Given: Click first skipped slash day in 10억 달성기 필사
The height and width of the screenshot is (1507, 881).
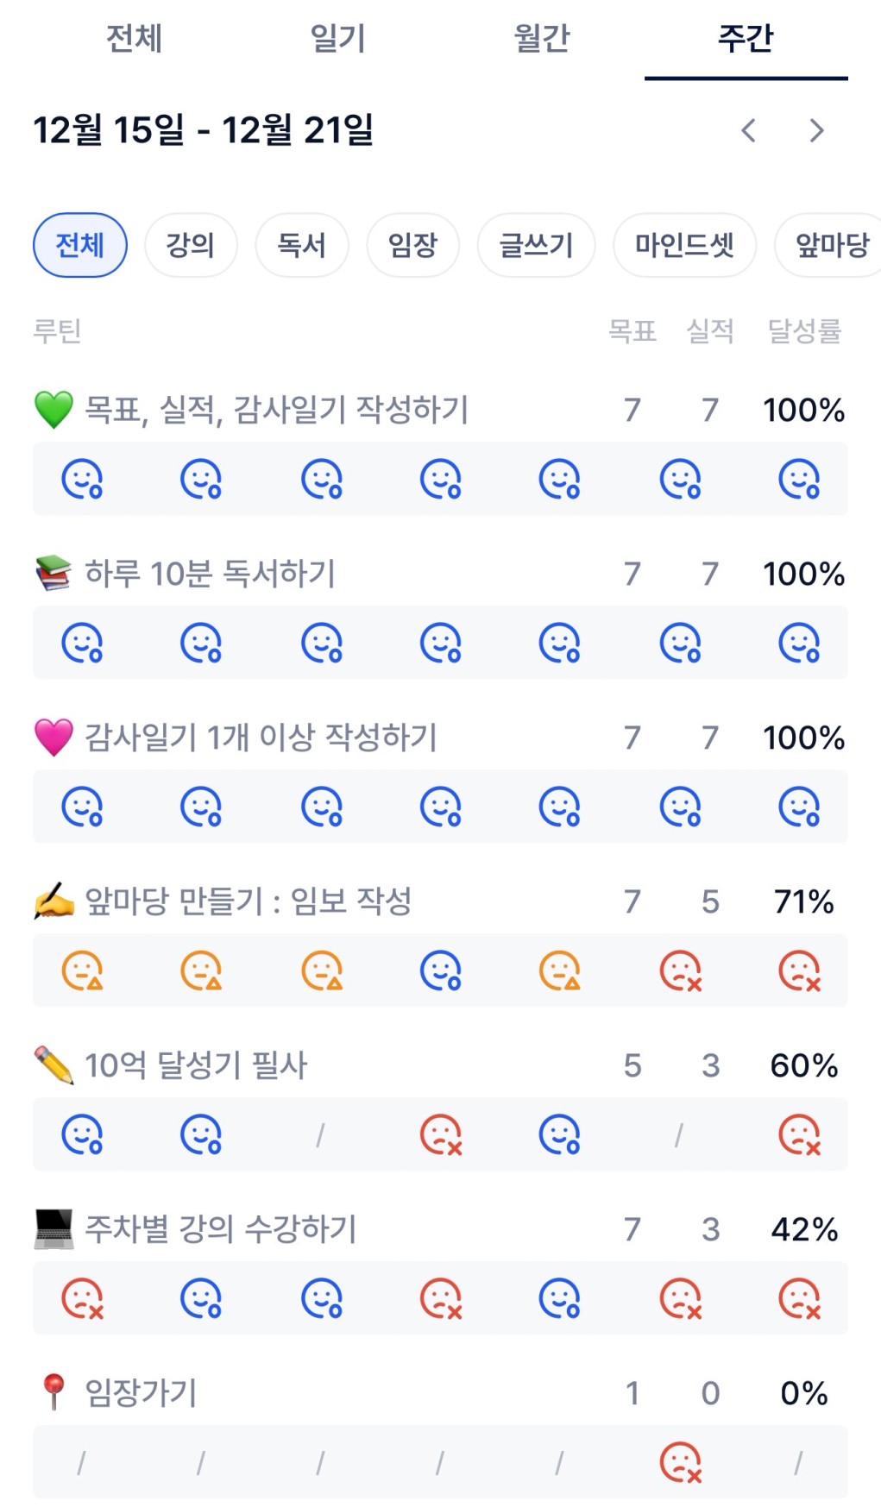Looking at the screenshot, I should coord(320,1135).
